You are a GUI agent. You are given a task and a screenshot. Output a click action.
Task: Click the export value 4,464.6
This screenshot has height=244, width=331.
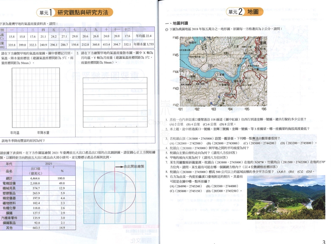click(35, 178)
